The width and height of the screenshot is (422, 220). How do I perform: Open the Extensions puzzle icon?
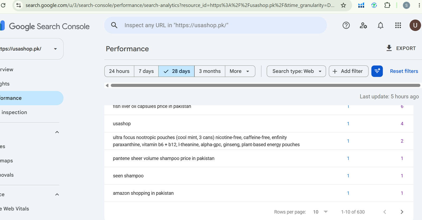tap(387, 5)
